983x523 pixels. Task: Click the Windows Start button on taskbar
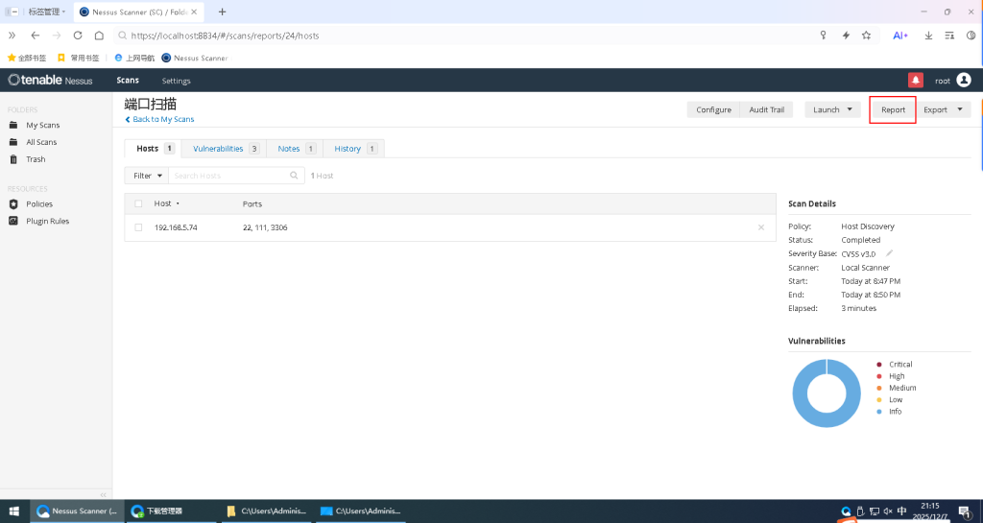(13, 511)
